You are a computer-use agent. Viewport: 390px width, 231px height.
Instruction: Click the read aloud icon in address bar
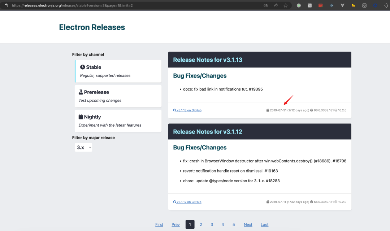[276, 5]
